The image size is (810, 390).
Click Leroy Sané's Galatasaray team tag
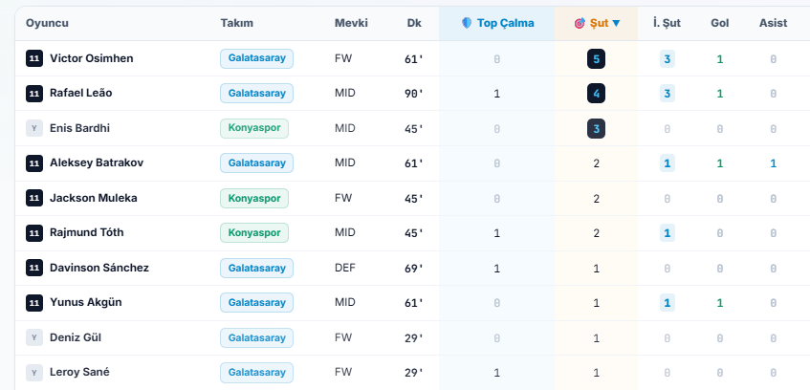click(256, 373)
